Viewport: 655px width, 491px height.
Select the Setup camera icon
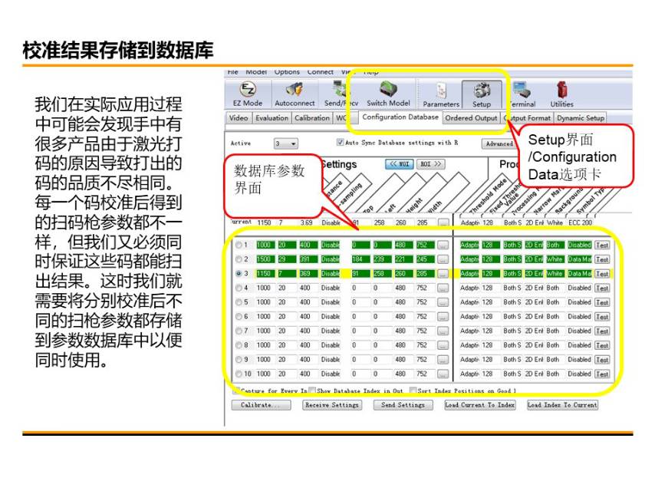click(482, 95)
